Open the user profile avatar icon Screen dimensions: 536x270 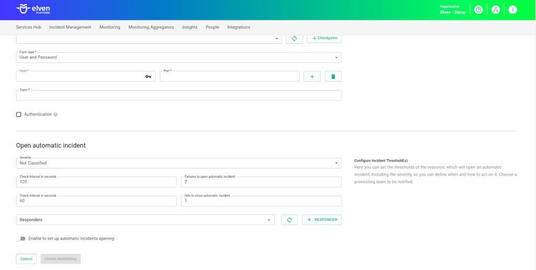tap(512, 10)
